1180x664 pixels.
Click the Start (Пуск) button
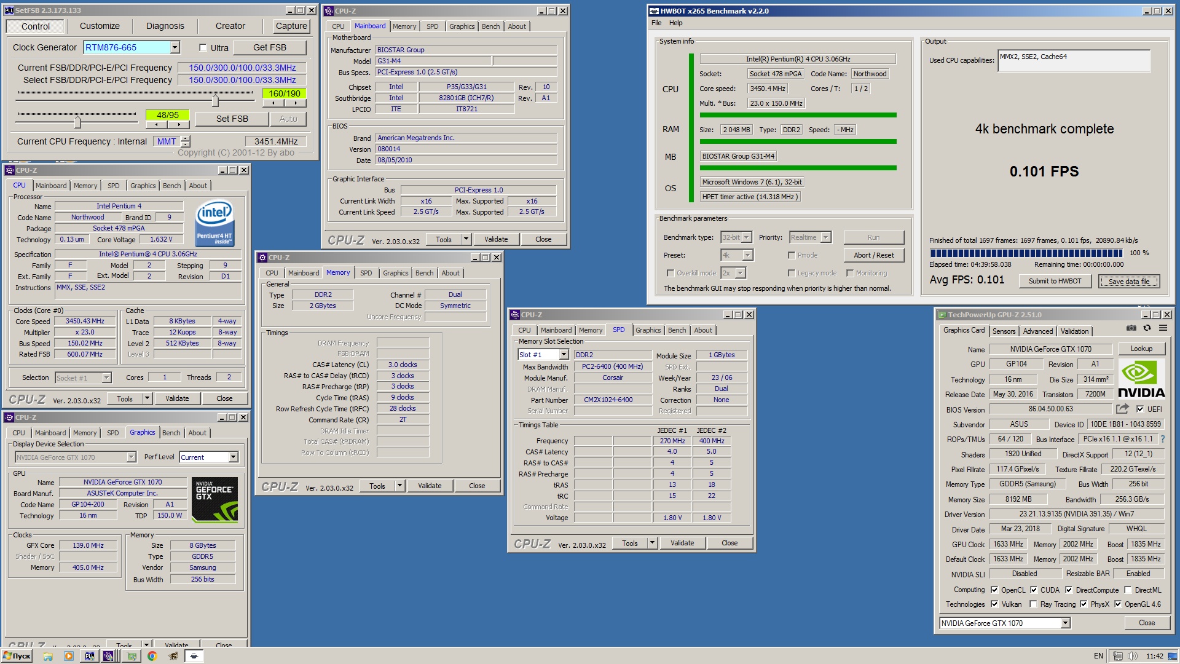click(17, 656)
